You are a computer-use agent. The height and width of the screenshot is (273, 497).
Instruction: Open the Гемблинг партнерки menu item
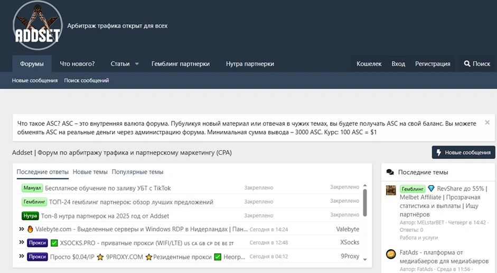click(x=180, y=64)
